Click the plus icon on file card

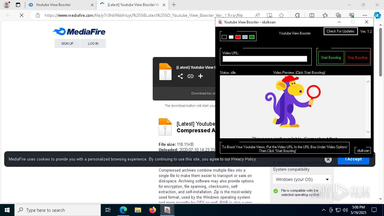(x=200, y=76)
